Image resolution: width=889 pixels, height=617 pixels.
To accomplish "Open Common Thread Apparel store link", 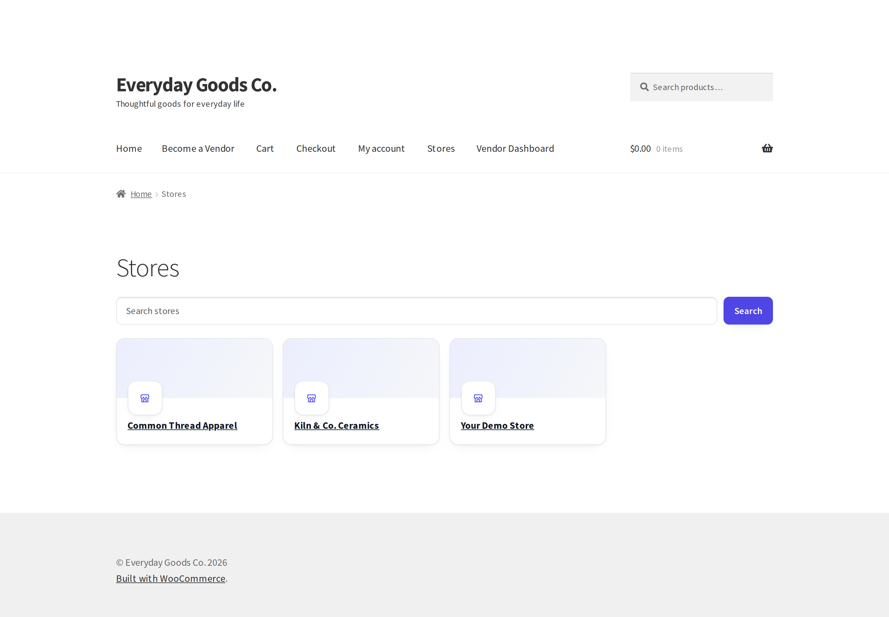I will coord(182,425).
